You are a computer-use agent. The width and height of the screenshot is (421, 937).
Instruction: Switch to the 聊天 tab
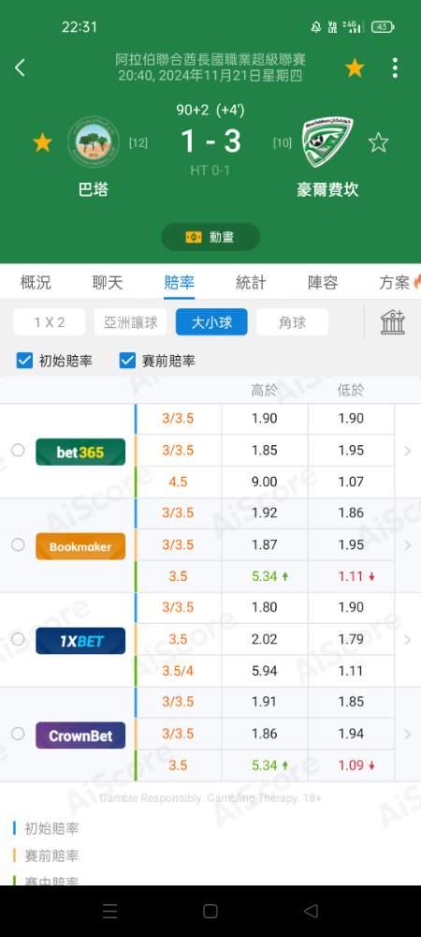pos(108,283)
